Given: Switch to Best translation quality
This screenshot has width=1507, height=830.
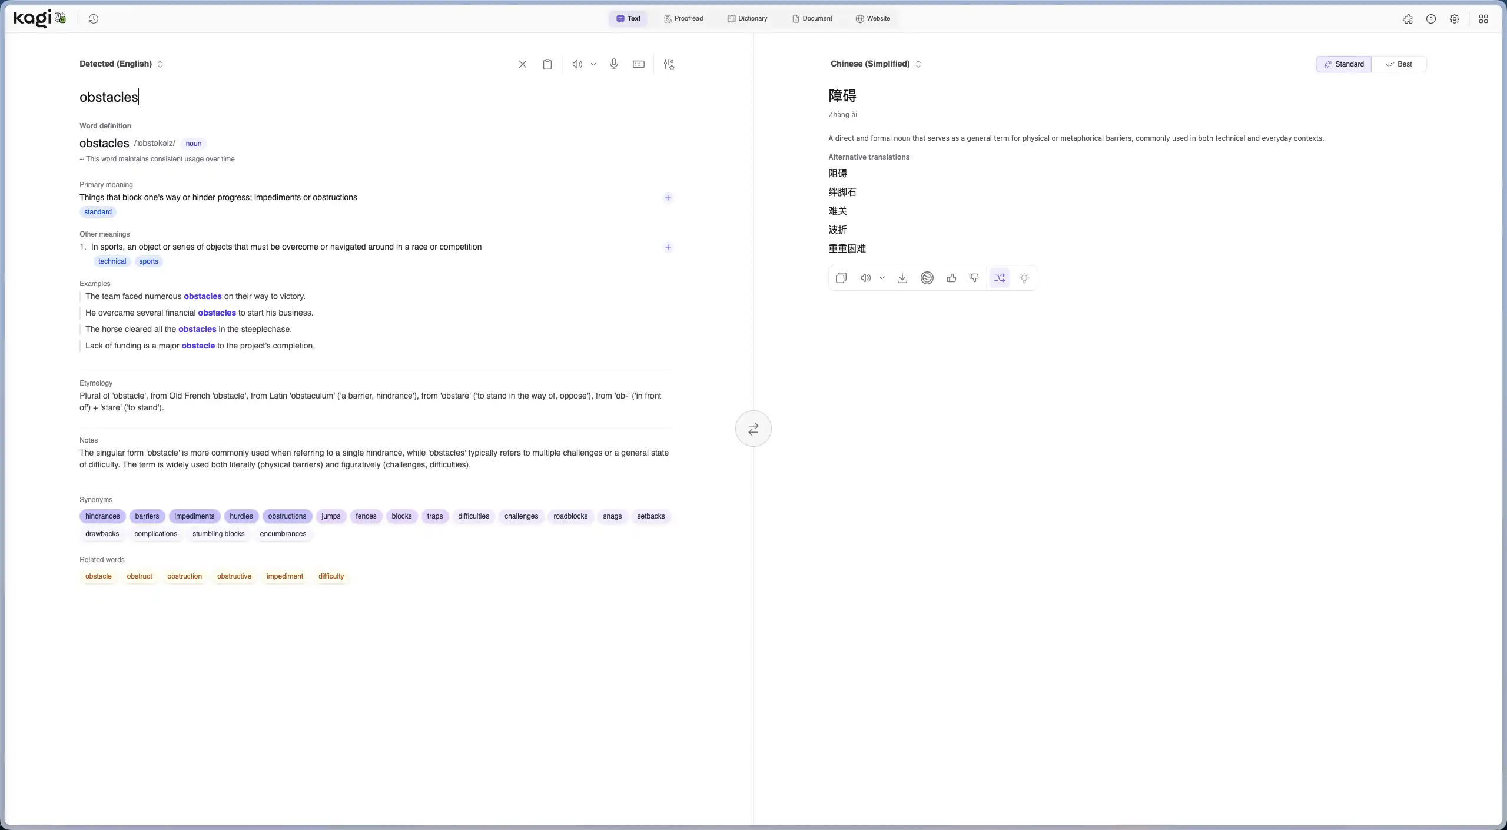Looking at the screenshot, I should click(1399, 64).
